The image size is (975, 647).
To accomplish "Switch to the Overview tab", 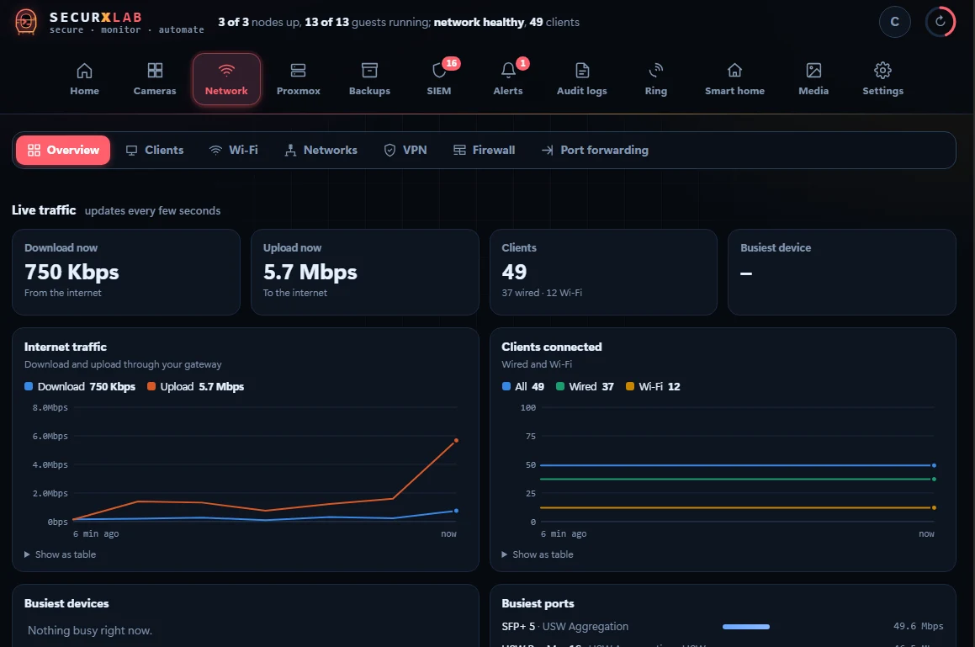I will pos(63,150).
